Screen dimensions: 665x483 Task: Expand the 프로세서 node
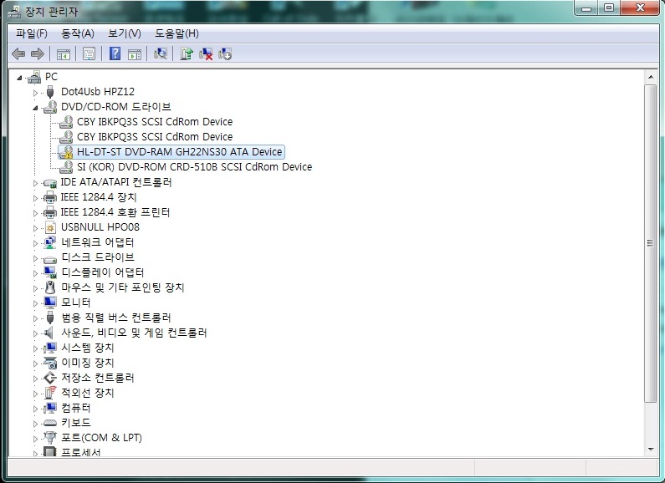point(36,454)
